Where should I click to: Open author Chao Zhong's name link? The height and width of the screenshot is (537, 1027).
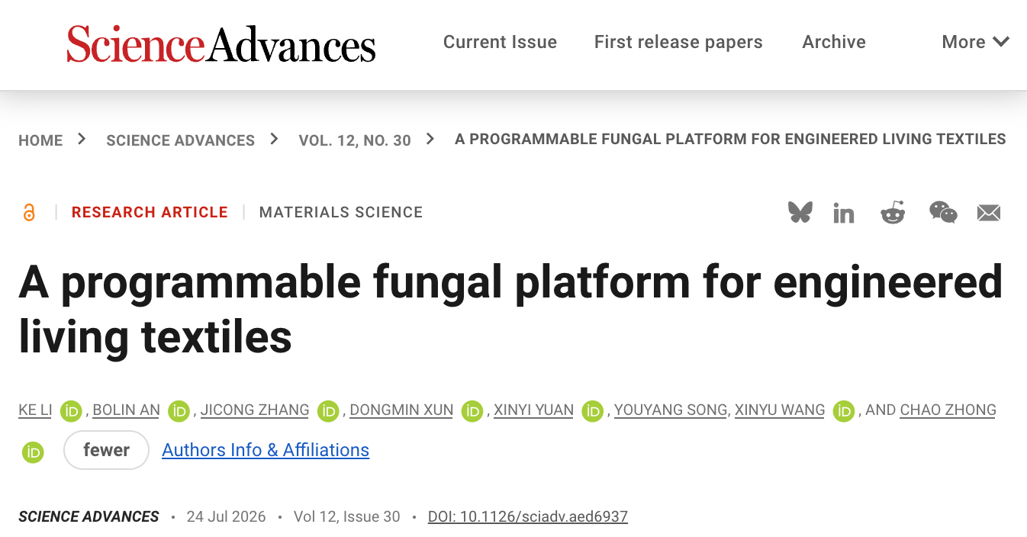click(x=948, y=410)
